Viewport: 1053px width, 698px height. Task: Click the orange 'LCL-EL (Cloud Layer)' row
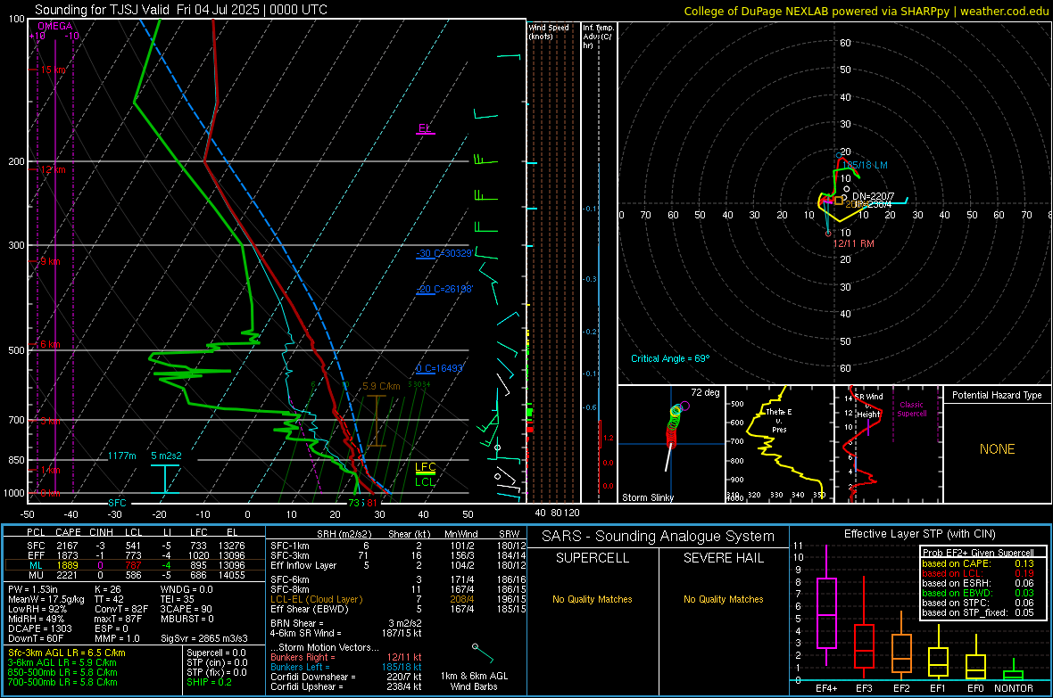[316, 599]
